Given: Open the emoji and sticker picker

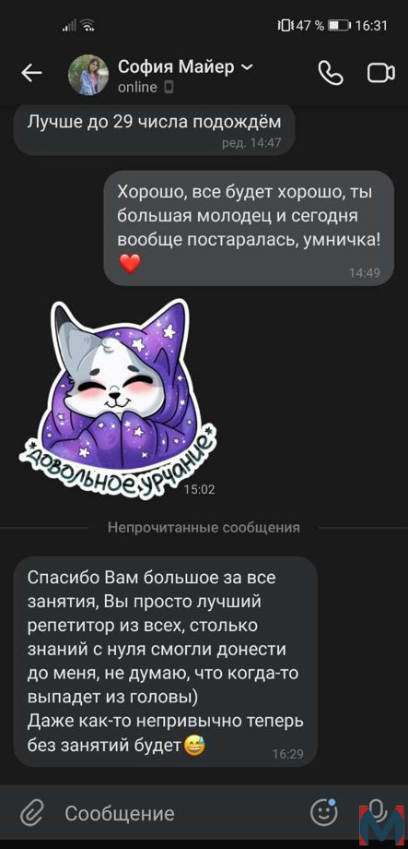Looking at the screenshot, I should pyautogui.click(x=324, y=812).
